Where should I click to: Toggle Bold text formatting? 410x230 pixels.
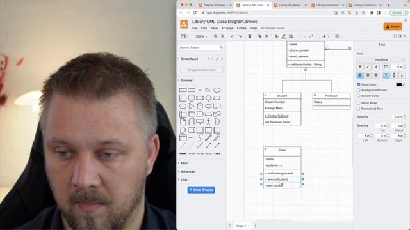tap(360, 66)
